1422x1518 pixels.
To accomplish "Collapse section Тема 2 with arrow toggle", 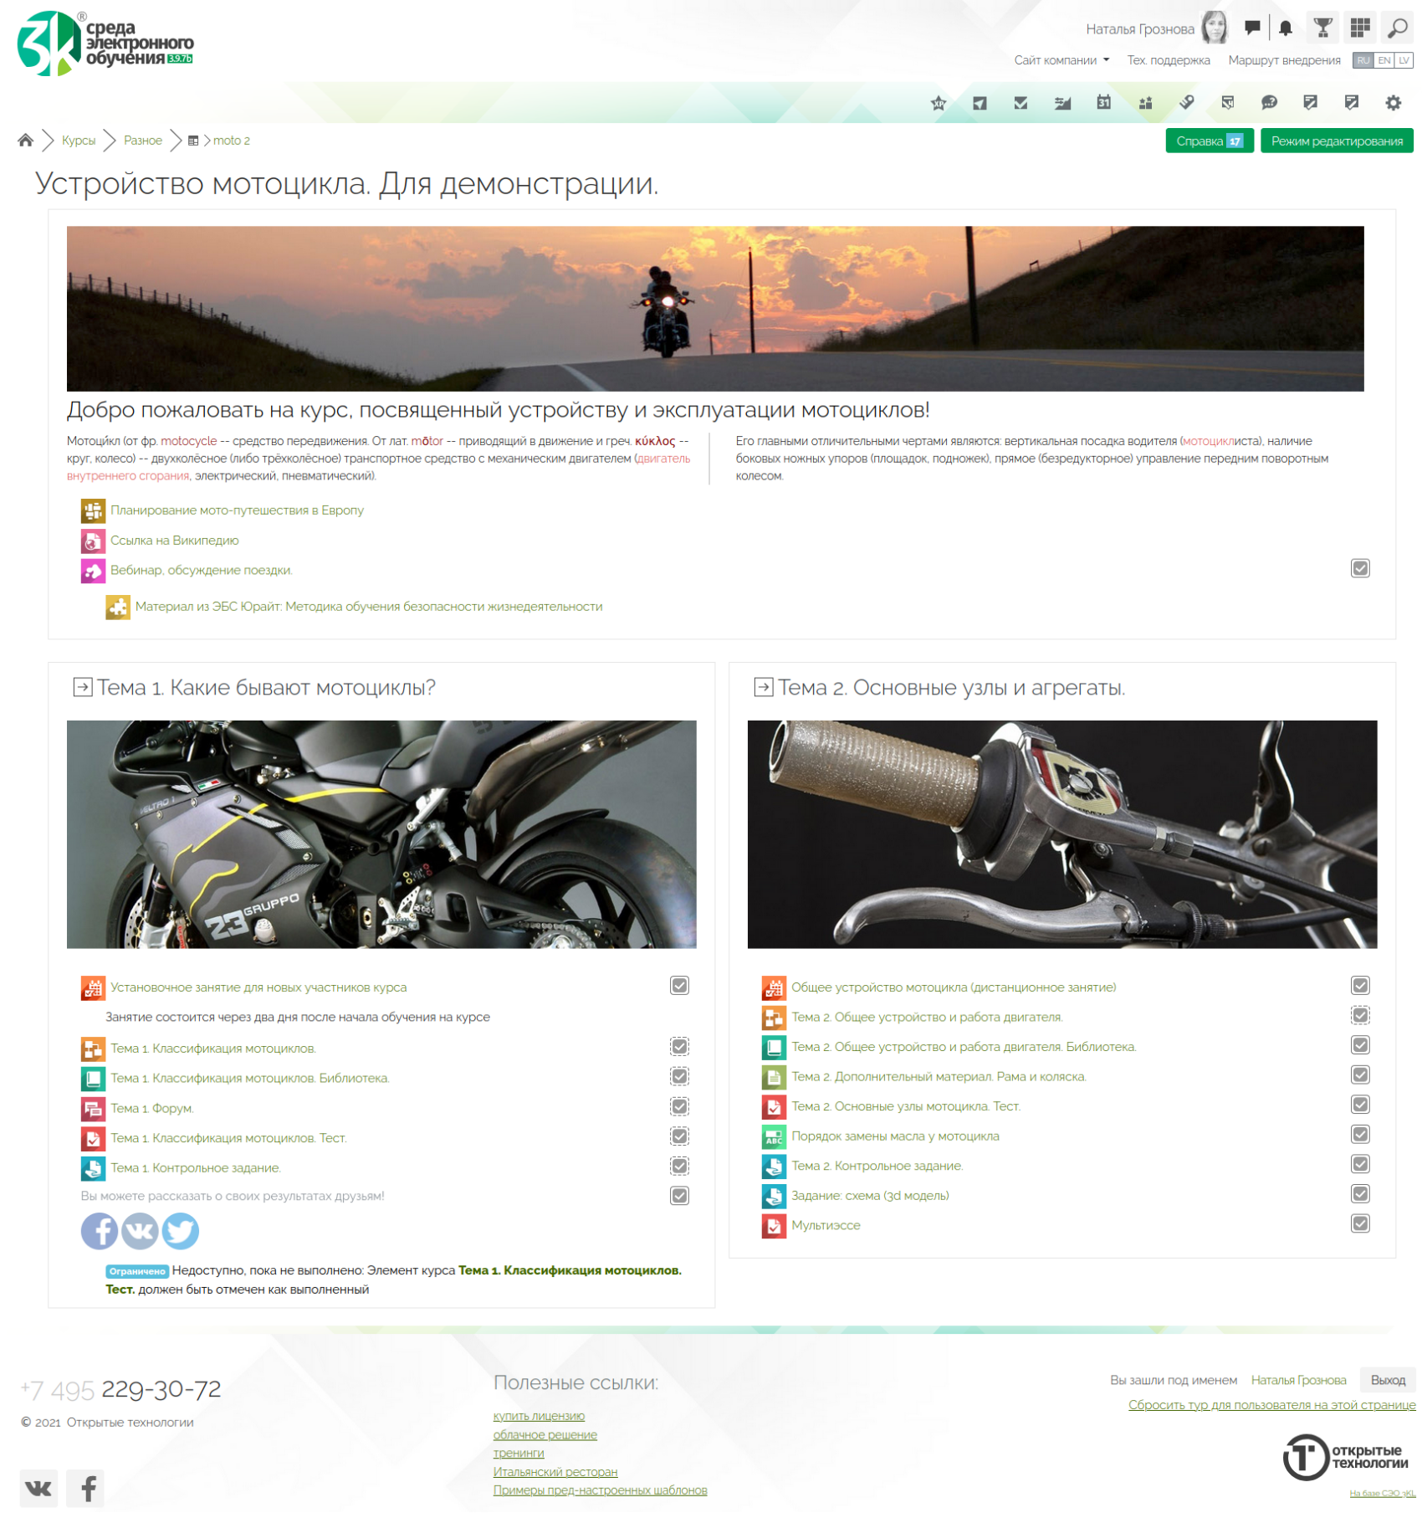I will point(763,687).
